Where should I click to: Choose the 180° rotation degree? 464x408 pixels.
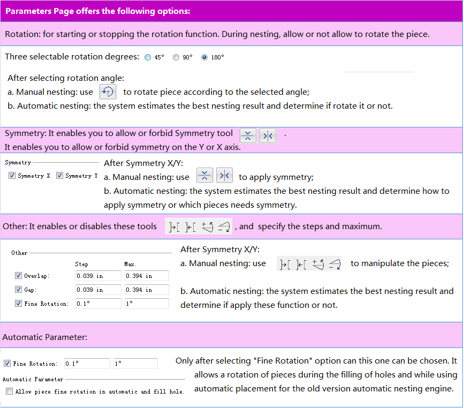click(x=204, y=58)
